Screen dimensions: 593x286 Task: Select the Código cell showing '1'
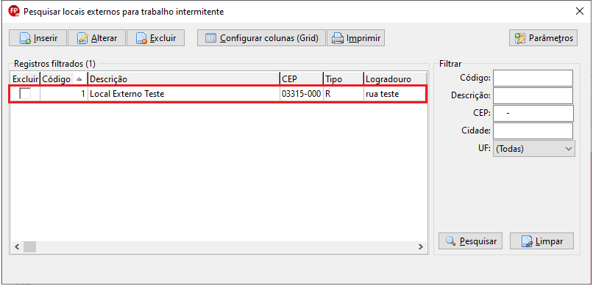click(x=63, y=94)
